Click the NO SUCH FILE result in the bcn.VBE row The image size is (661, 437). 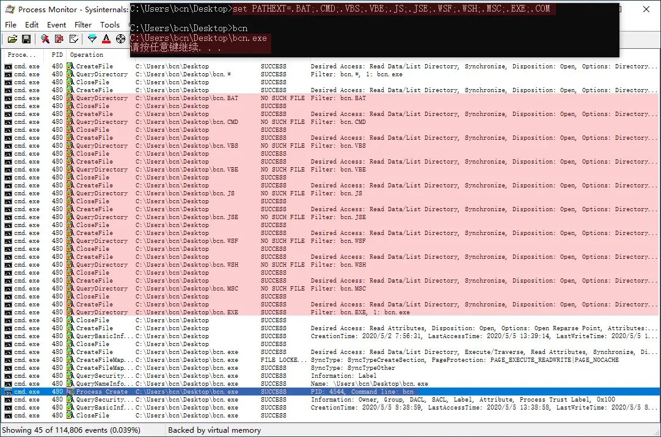coord(282,170)
